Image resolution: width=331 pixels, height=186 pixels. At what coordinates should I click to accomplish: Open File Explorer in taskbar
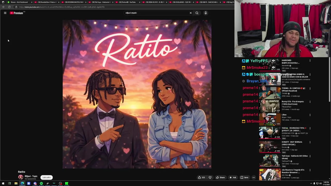(x=16, y=183)
